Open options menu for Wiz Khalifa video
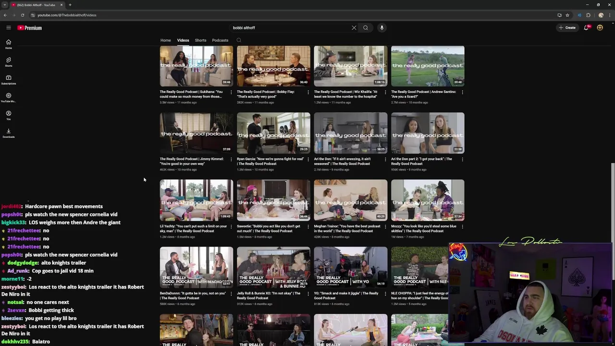The width and height of the screenshot is (615, 346). click(x=385, y=92)
